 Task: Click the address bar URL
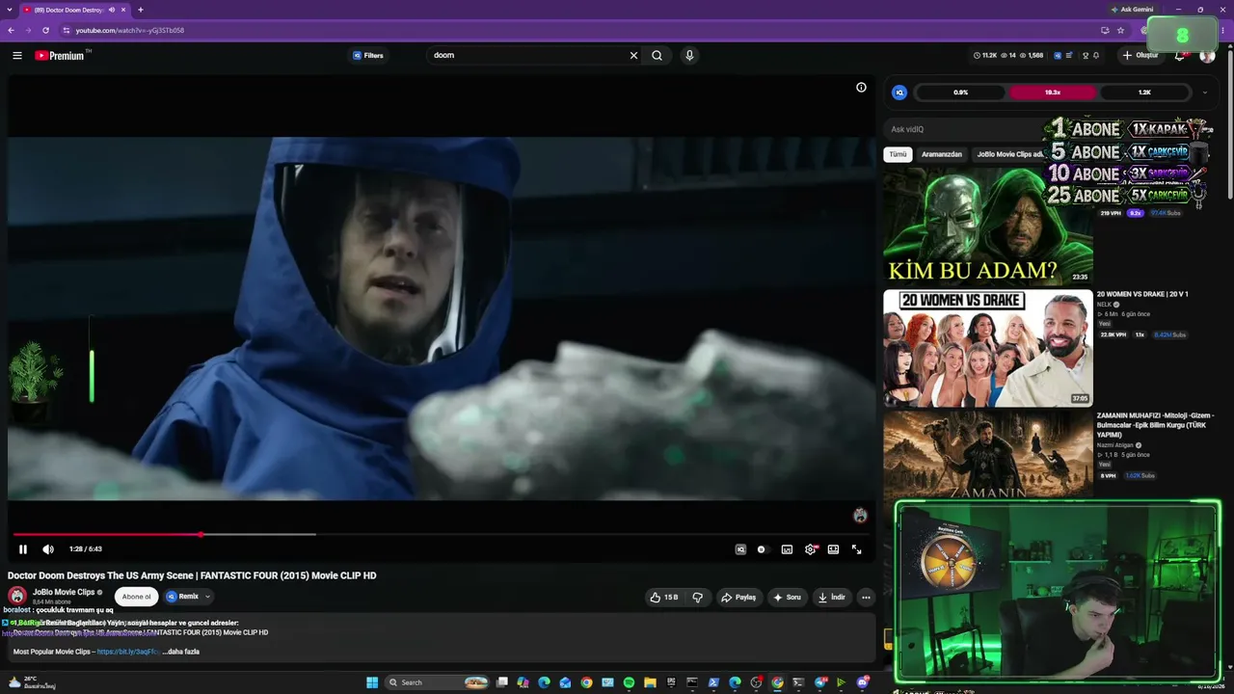point(130,30)
